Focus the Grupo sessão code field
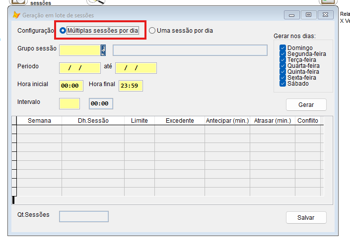This screenshot has width=350, height=241. [x=79, y=50]
